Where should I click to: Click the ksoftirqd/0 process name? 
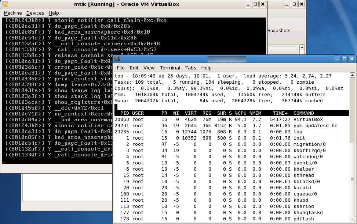click(309, 151)
